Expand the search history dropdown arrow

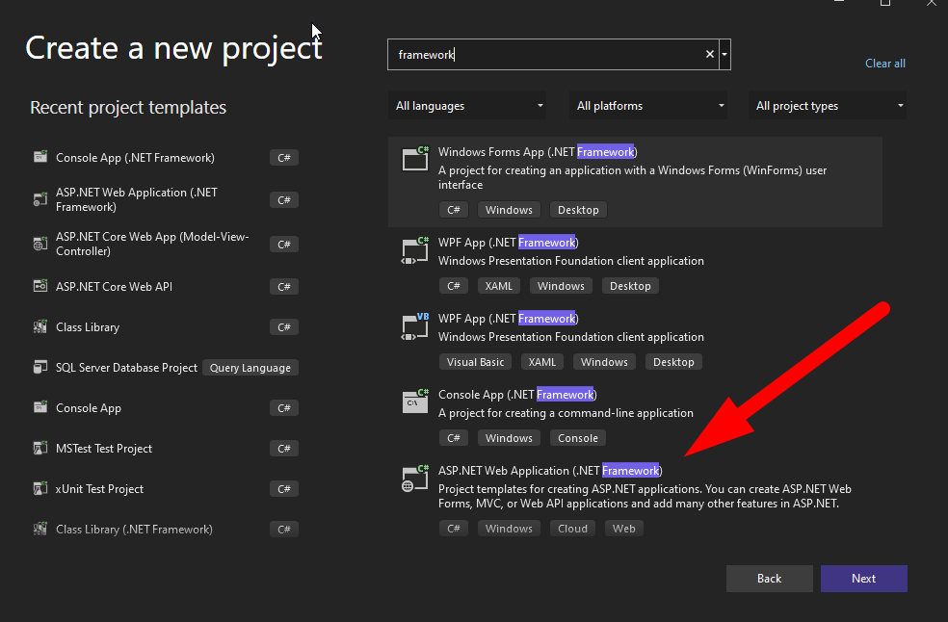coord(724,55)
